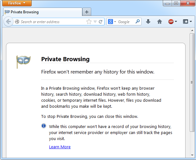Click the blue information icon

click(x=44, y=126)
